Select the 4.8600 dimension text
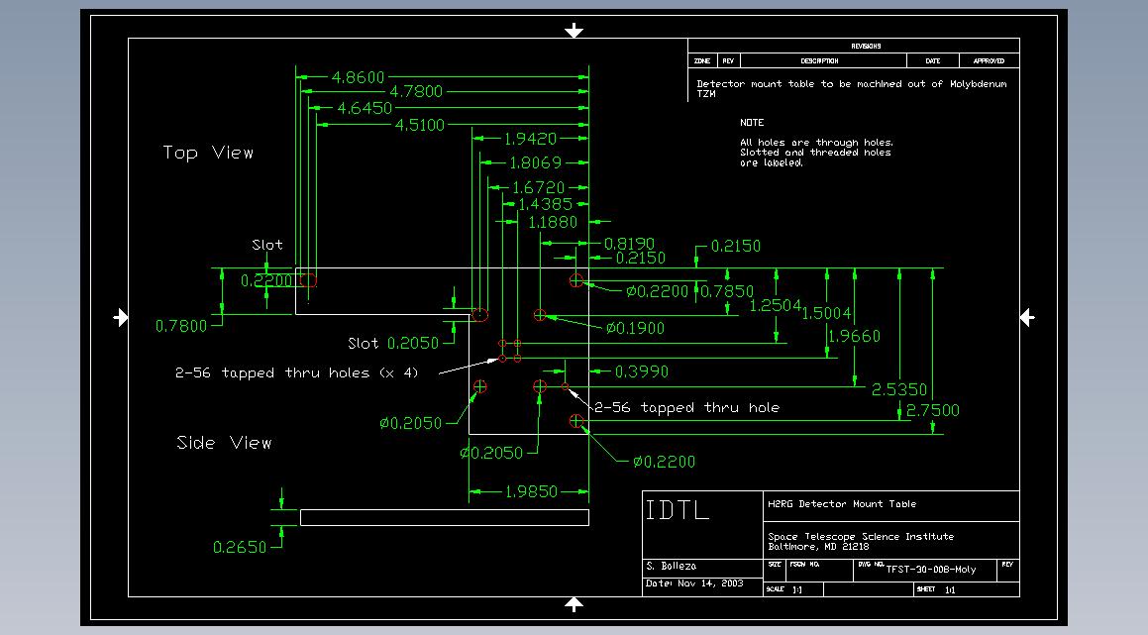Image resolution: width=1148 pixels, height=635 pixels. pos(358,76)
